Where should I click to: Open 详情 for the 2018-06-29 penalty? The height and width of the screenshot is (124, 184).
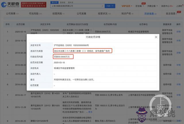pos(178,53)
